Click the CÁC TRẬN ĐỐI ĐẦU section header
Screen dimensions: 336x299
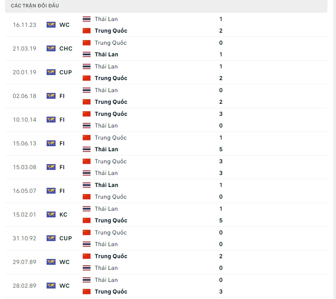pos(35,6)
